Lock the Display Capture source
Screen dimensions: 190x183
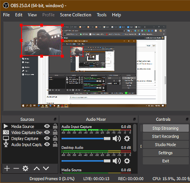click(55, 138)
